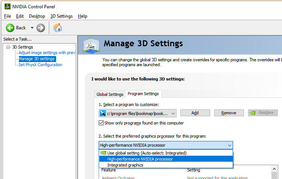This screenshot has height=179, width=282.
Task: Click the NVIDIA Control Panel title icon
Action: coord(8,7)
